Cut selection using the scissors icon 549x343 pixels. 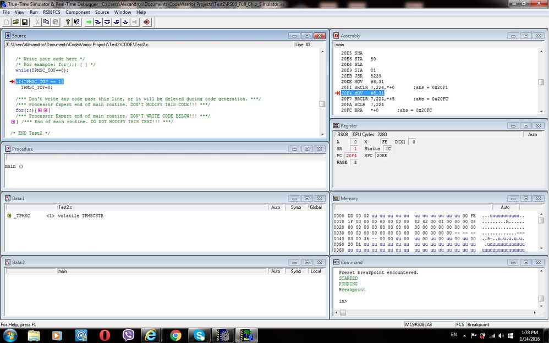click(x=37, y=22)
